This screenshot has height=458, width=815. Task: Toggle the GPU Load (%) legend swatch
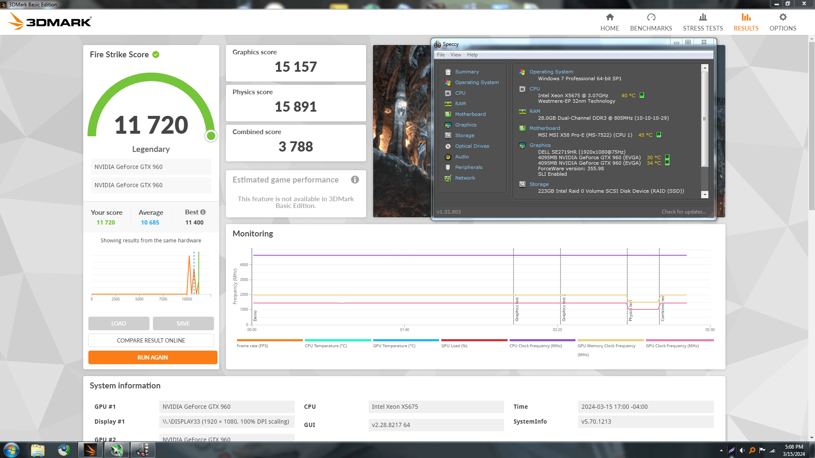(x=474, y=340)
